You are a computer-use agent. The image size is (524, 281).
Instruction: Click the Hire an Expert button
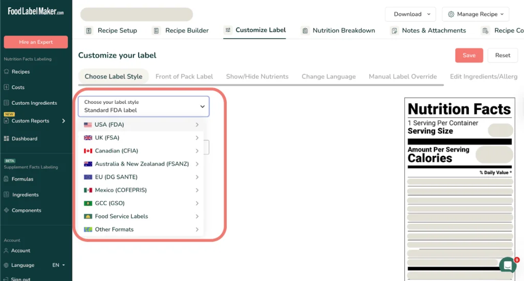[x=36, y=42]
